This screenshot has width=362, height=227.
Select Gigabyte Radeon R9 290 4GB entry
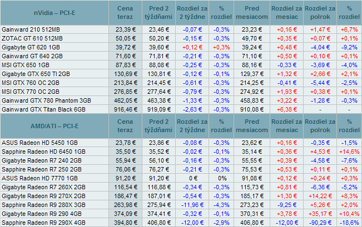tap(42, 214)
